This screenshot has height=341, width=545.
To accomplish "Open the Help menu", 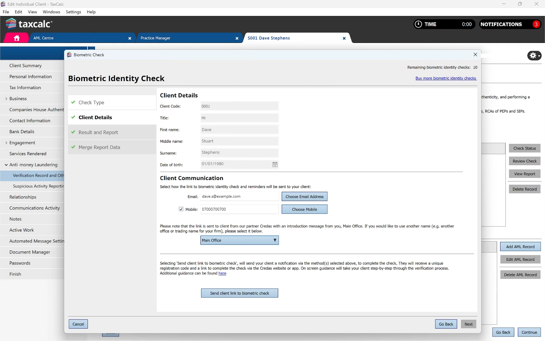I will 91,12.
